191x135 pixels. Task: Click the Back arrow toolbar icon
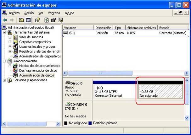(x=5, y=20)
